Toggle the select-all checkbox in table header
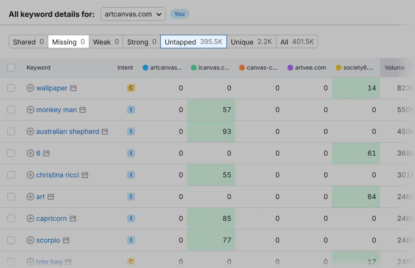This screenshot has height=268, width=415. [x=11, y=68]
